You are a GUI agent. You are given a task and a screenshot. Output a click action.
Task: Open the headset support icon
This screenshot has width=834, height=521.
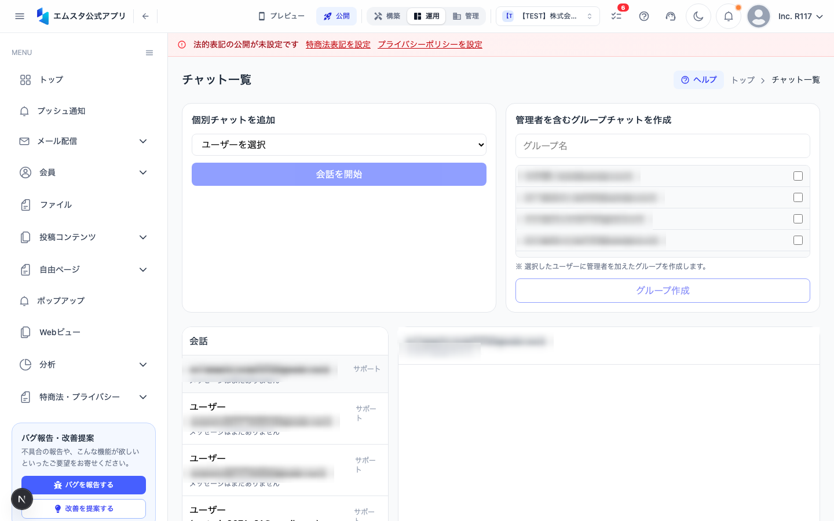point(671,16)
